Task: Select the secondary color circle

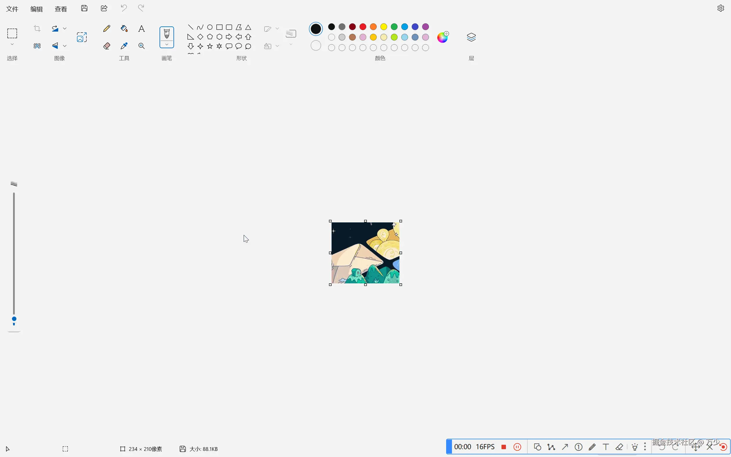Action: pos(316,46)
